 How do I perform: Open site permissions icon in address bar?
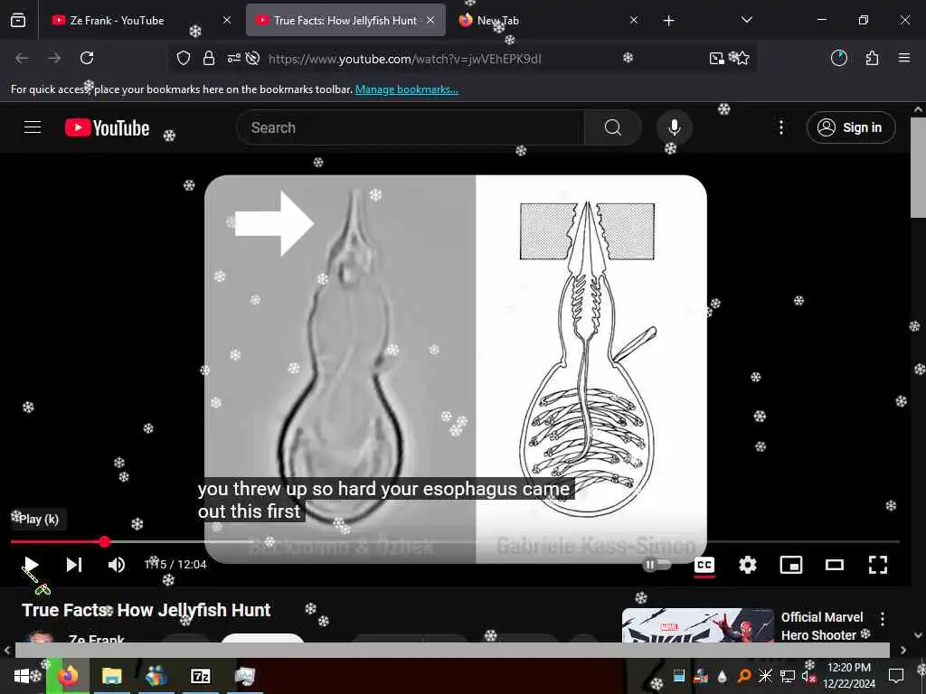pos(234,58)
